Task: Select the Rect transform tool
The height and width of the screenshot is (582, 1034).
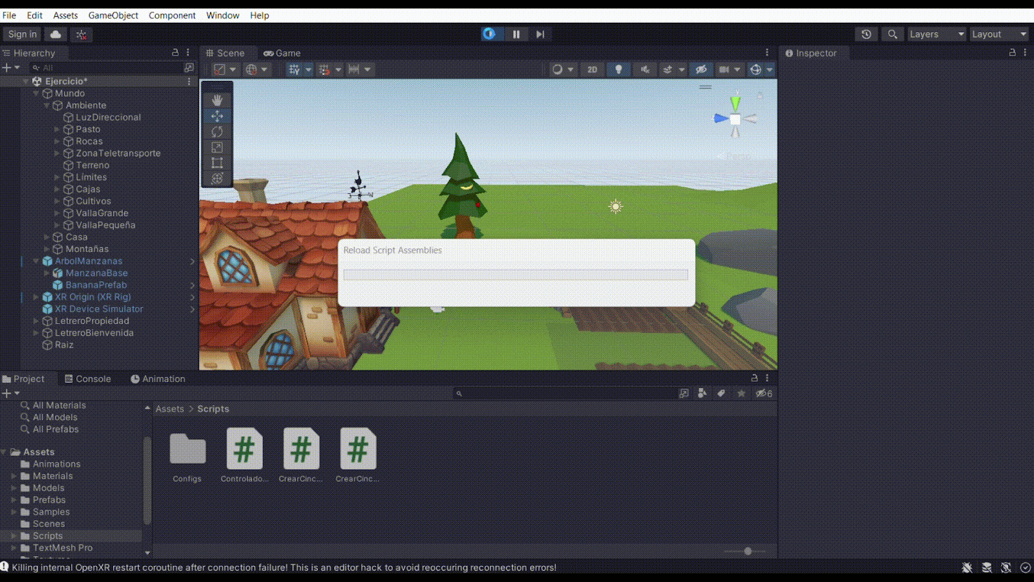Action: point(217,163)
